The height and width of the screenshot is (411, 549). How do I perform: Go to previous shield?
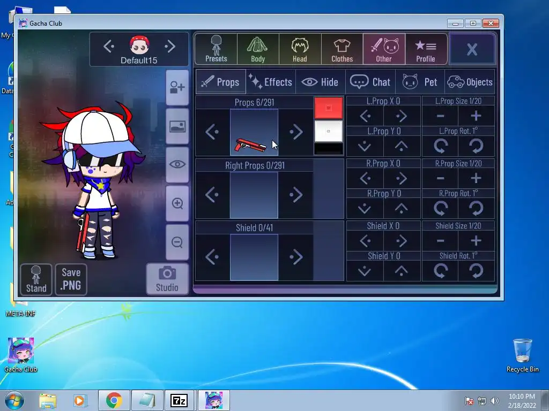point(212,257)
